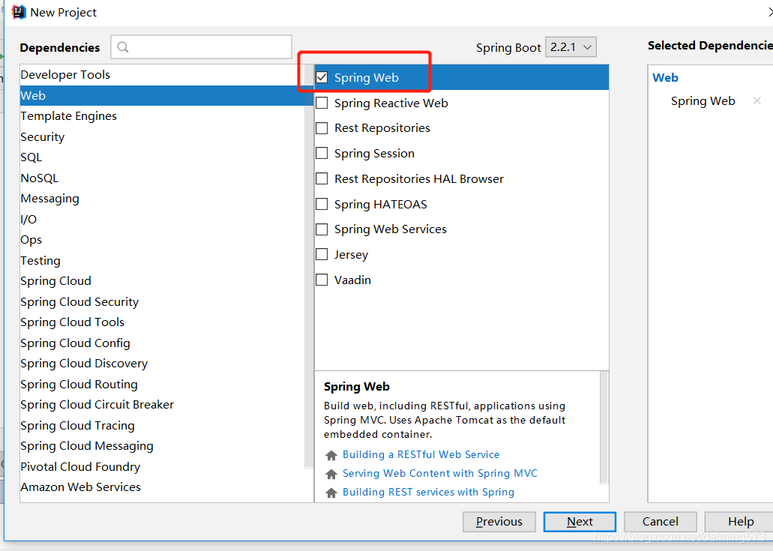Choose the Ops category
Screen dimensions: 773x551
[x=162, y=240]
